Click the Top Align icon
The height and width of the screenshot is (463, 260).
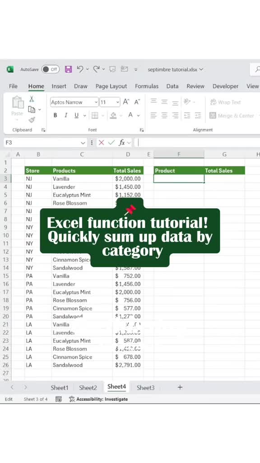point(153,102)
